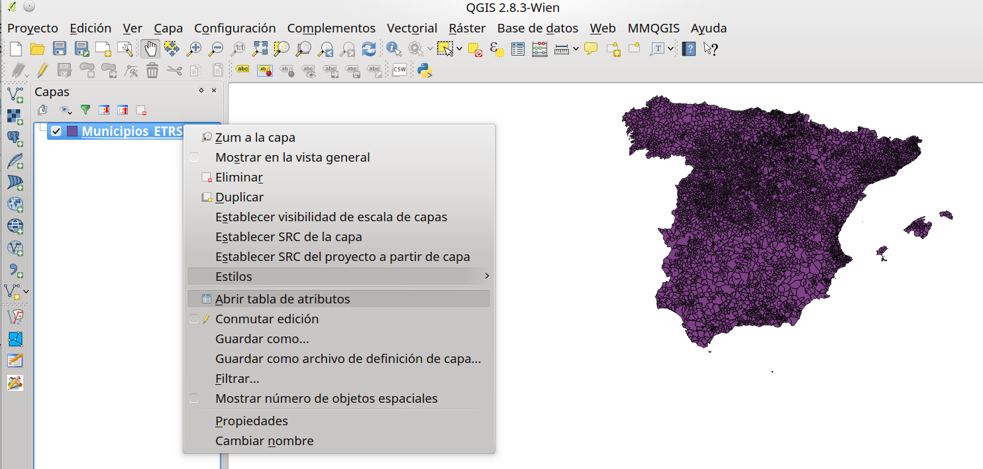983x469 pixels.
Task: Expand the Estilos submenu arrow
Action: tap(487, 276)
